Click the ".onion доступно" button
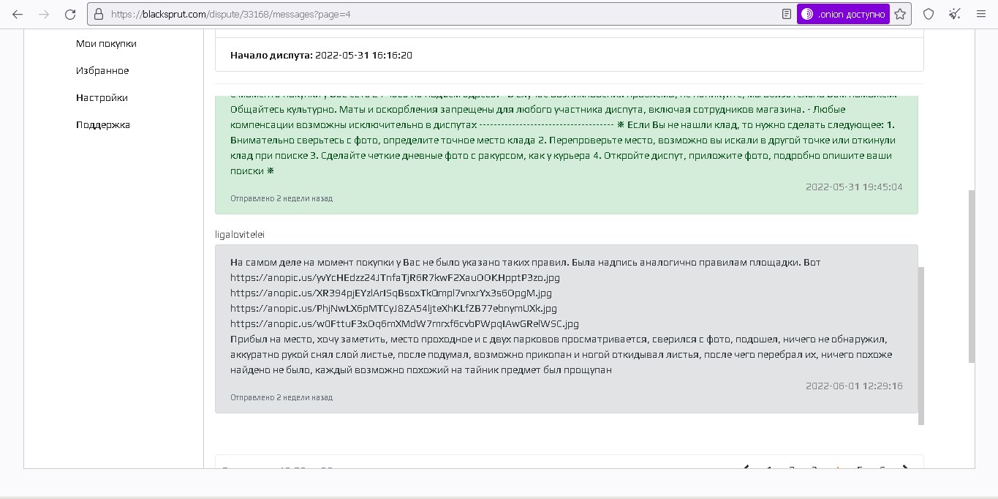Screen dimensions: 998x499 843,14
